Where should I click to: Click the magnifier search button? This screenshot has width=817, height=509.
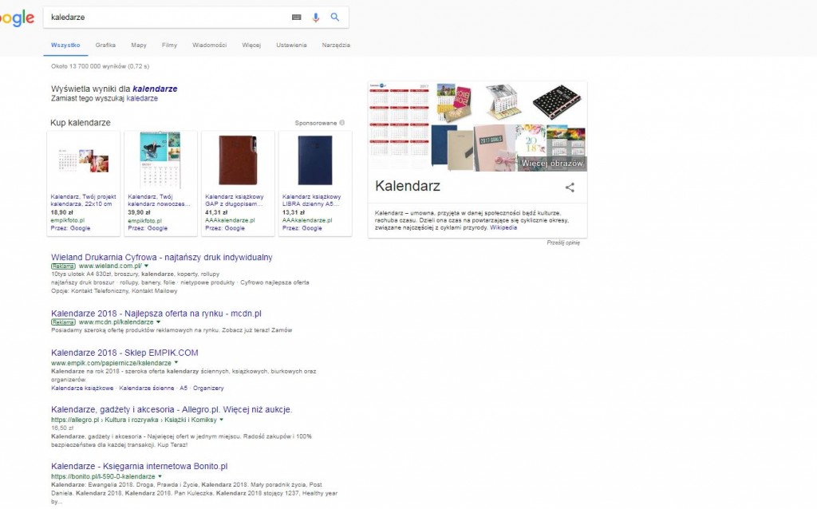(335, 18)
